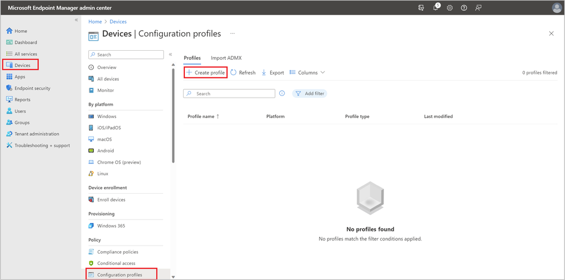Follow the Home breadcrumb link

(x=95, y=21)
